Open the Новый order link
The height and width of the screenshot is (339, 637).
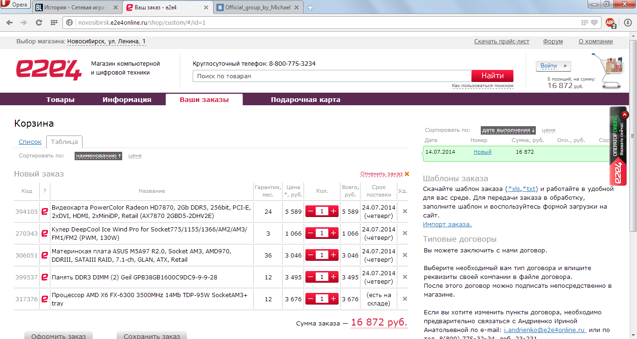[x=483, y=152]
